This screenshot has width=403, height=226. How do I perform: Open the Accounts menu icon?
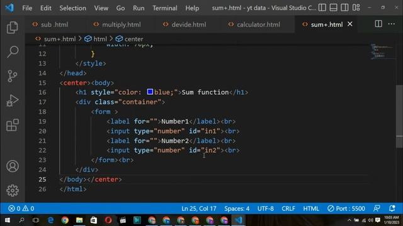pyautogui.click(x=13, y=166)
